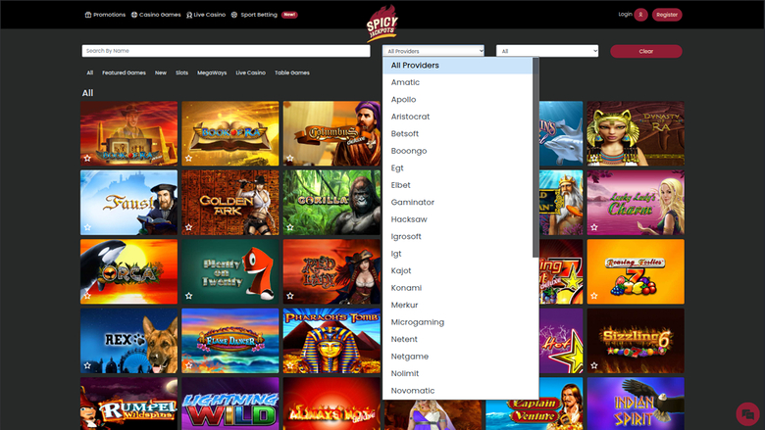The width and height of the screenshot is (765, 430).
Task: Toggle favorite star on Golden Ark tile
Action: 189,227
